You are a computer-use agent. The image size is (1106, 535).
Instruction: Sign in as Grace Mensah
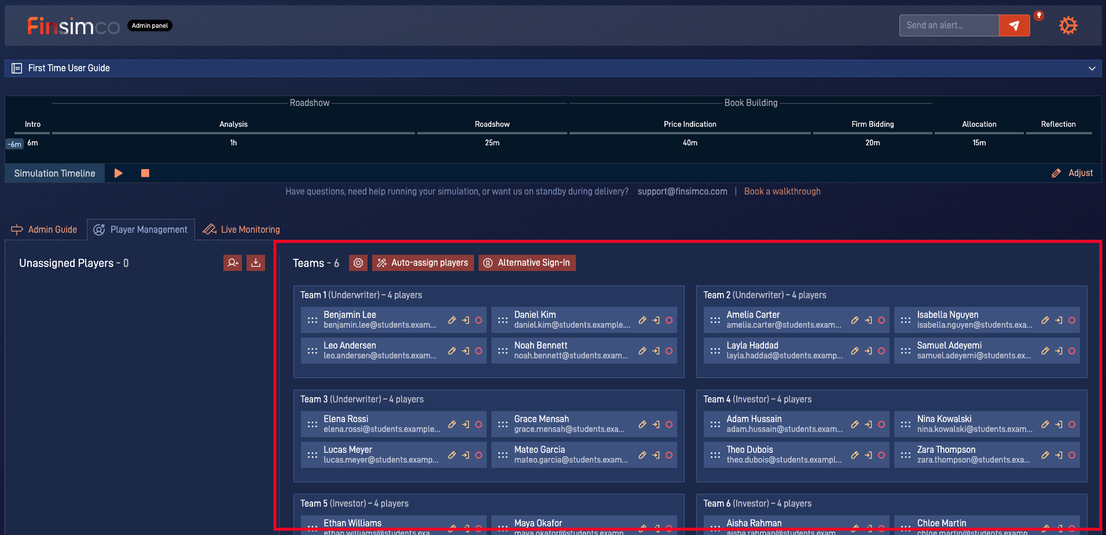(656, 424)
